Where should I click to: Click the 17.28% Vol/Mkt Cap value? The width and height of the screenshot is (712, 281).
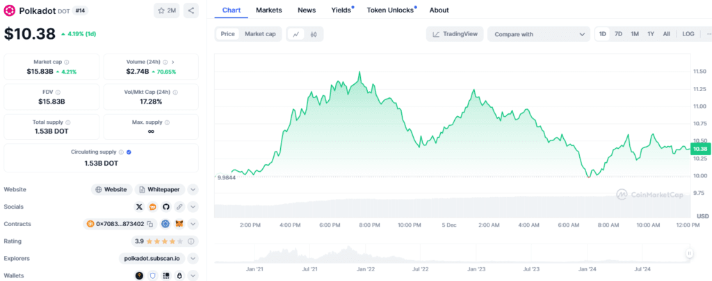[x=151, y=102]
